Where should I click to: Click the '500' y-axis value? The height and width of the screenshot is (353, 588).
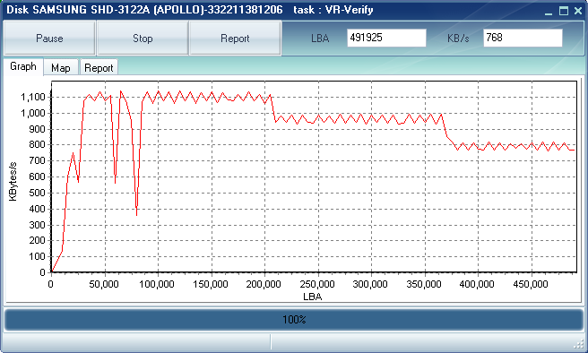(x=37, y=193)
